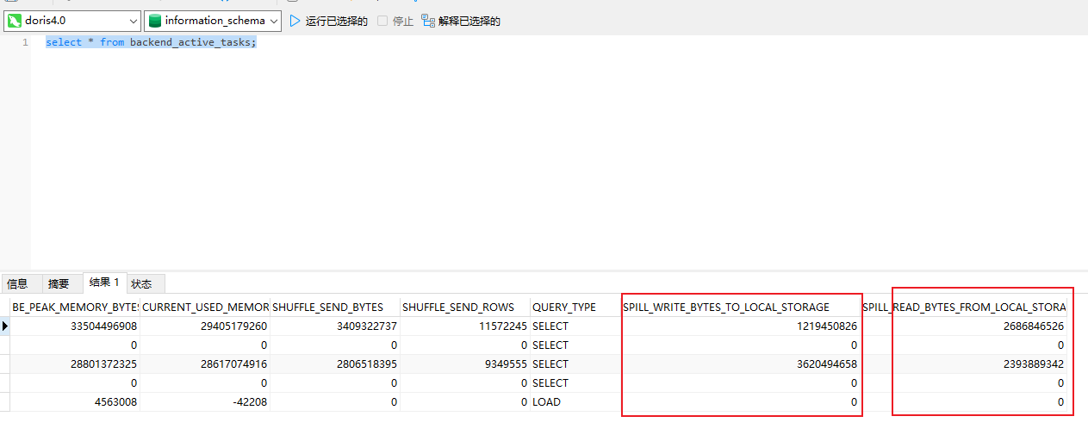Click the BE_PEAK_MEMORY_BYTES column header

tap(75, 307)
